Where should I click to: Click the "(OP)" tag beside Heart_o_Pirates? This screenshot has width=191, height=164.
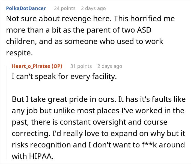click(x=57, y=66)
